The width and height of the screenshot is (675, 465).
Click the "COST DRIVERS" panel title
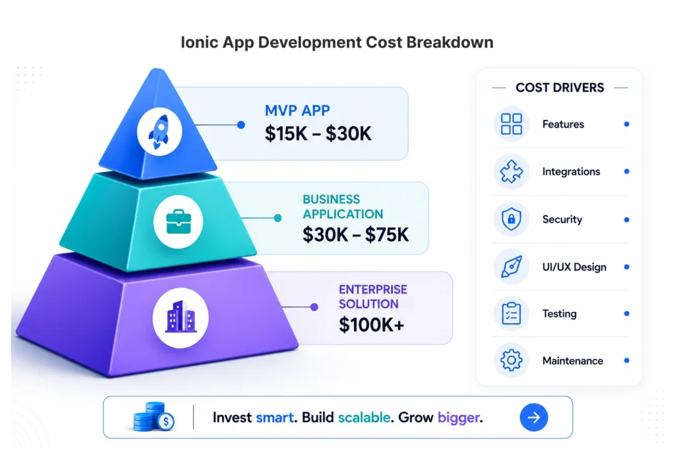[560, 88]
